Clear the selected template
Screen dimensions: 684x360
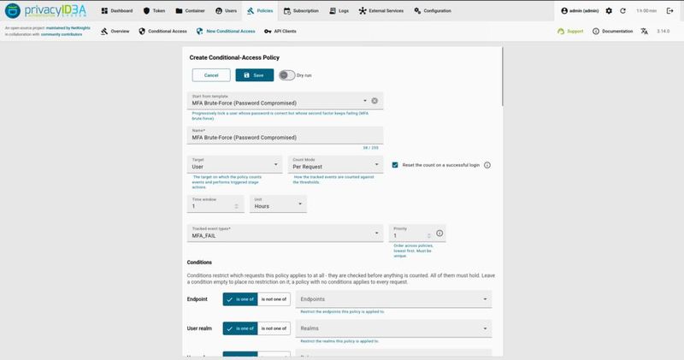click(x=374, y=101)
